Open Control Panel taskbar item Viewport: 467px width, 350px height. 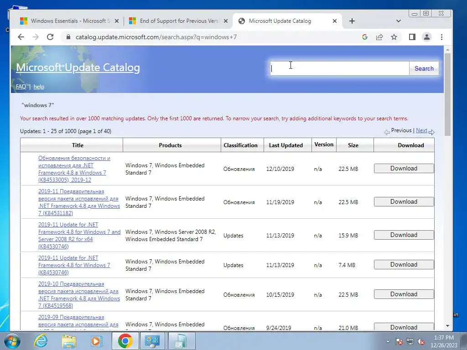click(152, 341)
